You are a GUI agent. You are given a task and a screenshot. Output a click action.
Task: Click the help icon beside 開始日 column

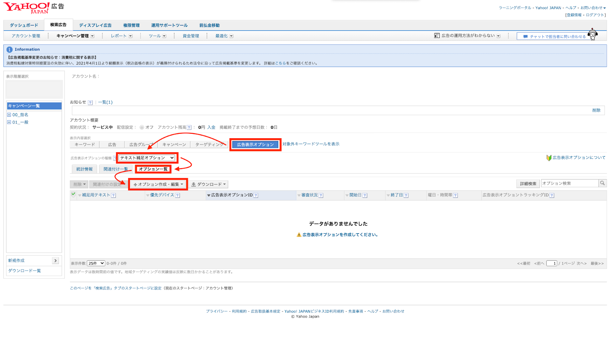(x=365, y=195)
